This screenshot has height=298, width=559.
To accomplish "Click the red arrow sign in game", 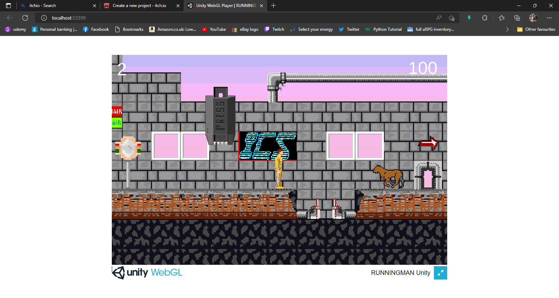I will point(428,143).
